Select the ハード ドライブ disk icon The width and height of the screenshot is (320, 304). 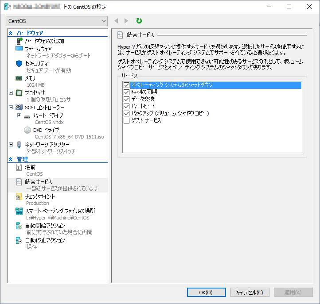(x=27, y=117)
